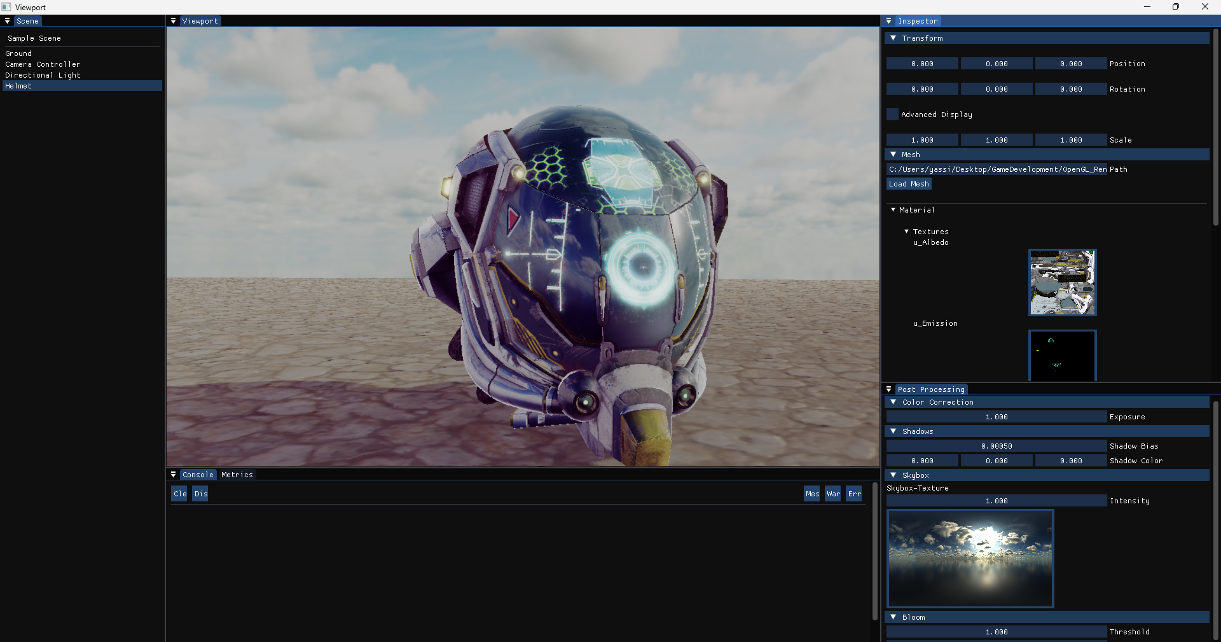The image size is (1221, 642).
Task: Click the Position Z value field
Action: pyautogui.click(x=1071, y=64)
